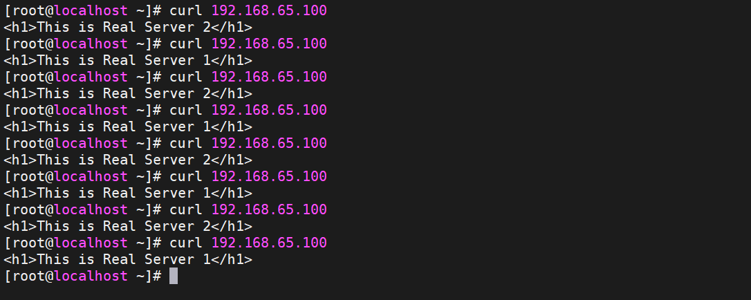Click the IP address in the third curl command
The image size is (751, 300).
tap(269, 77)
